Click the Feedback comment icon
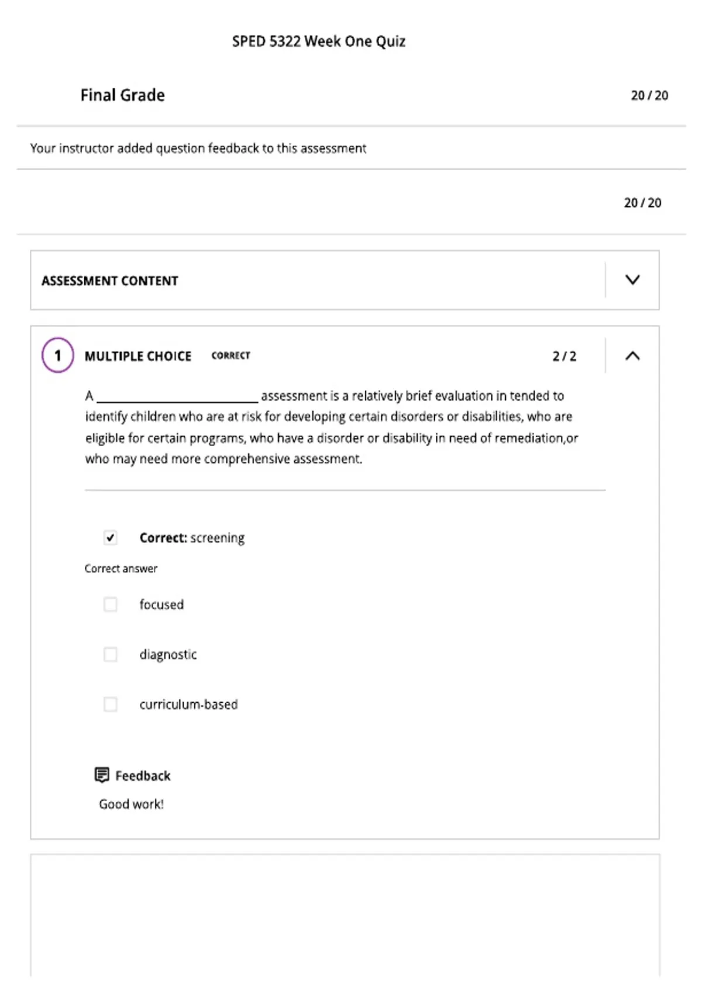Image resolution: width=702 pixels, height=994 pixels. click(x=102, y=775)
